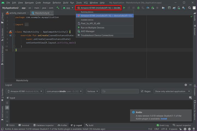Open the Build Variants sidebar tab

pos(2,113)
